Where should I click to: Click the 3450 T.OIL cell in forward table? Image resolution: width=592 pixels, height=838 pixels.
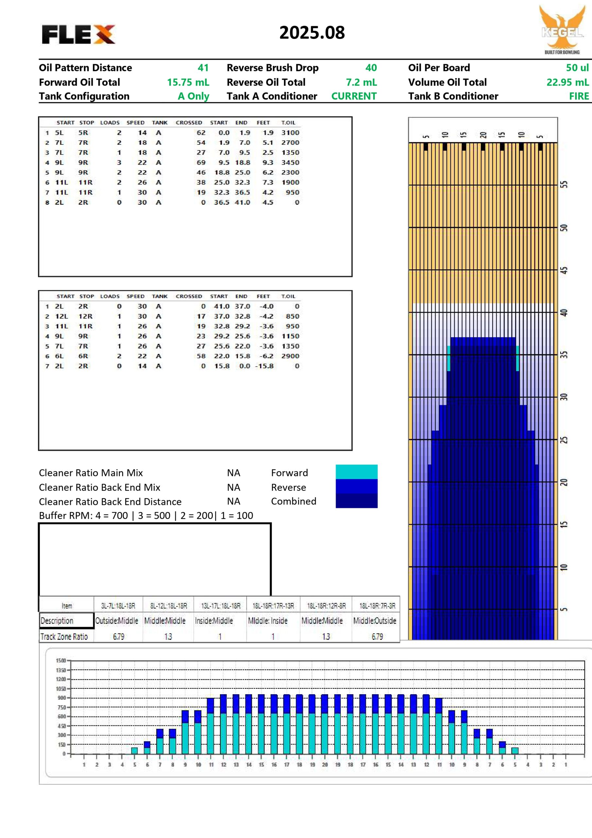point(290,163)
